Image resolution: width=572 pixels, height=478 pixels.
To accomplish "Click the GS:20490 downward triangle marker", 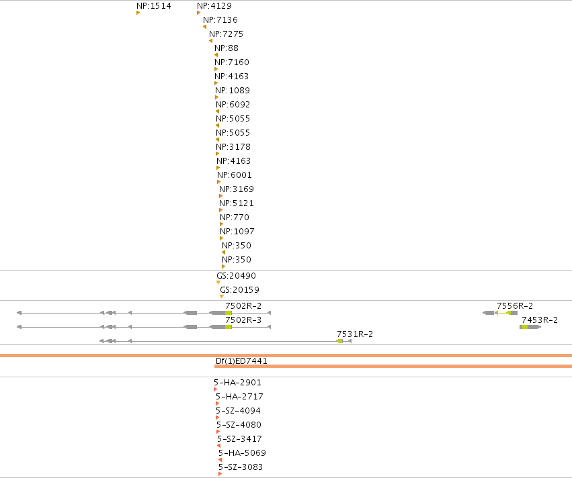I will 218,283.
